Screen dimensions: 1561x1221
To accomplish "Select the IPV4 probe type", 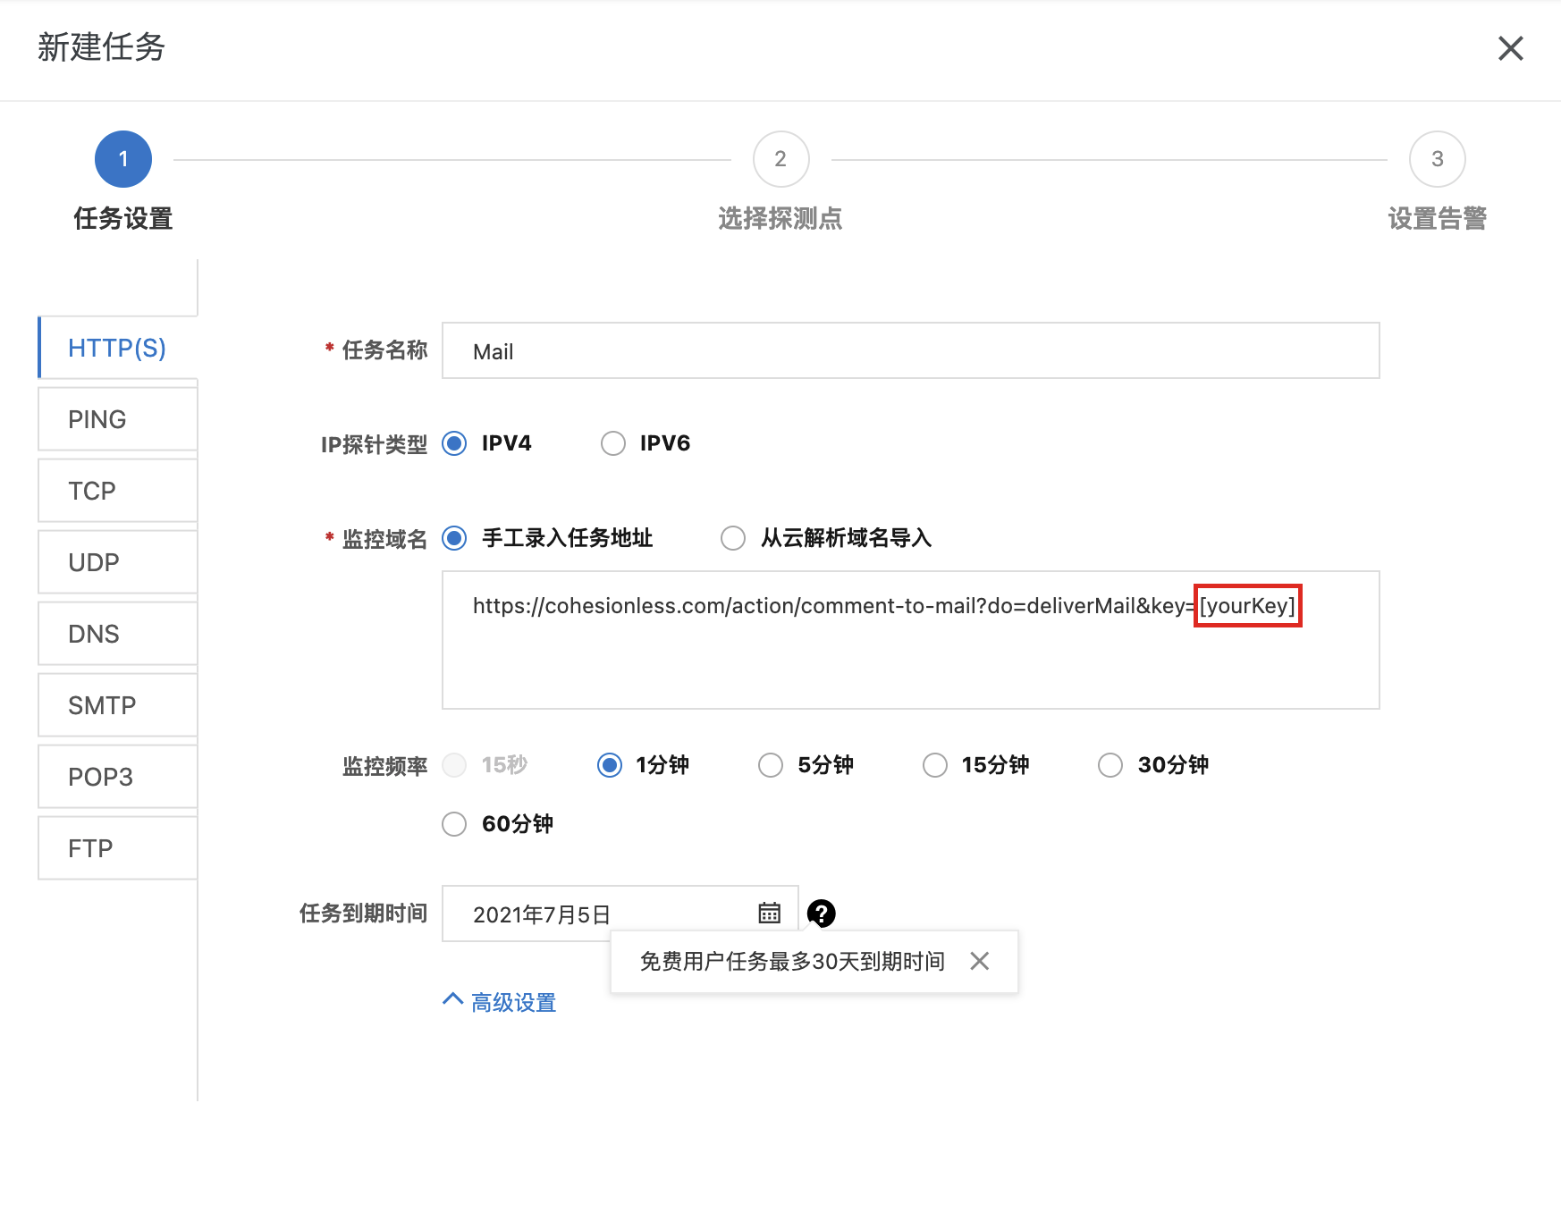I will click(x=455, y=443).
